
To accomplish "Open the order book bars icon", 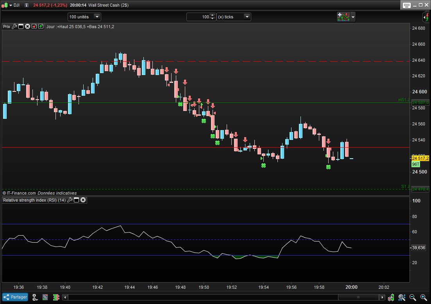I will point(56,297).
